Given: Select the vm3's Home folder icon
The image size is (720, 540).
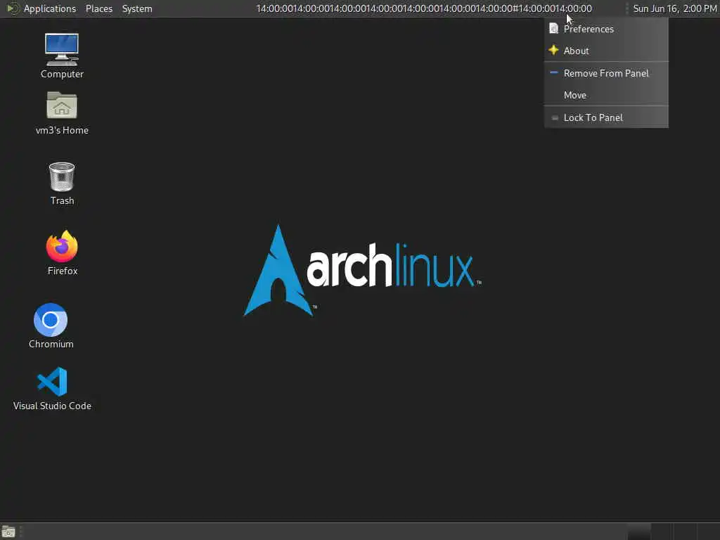Looking at the screenshot, I should [x=62, y=113].
